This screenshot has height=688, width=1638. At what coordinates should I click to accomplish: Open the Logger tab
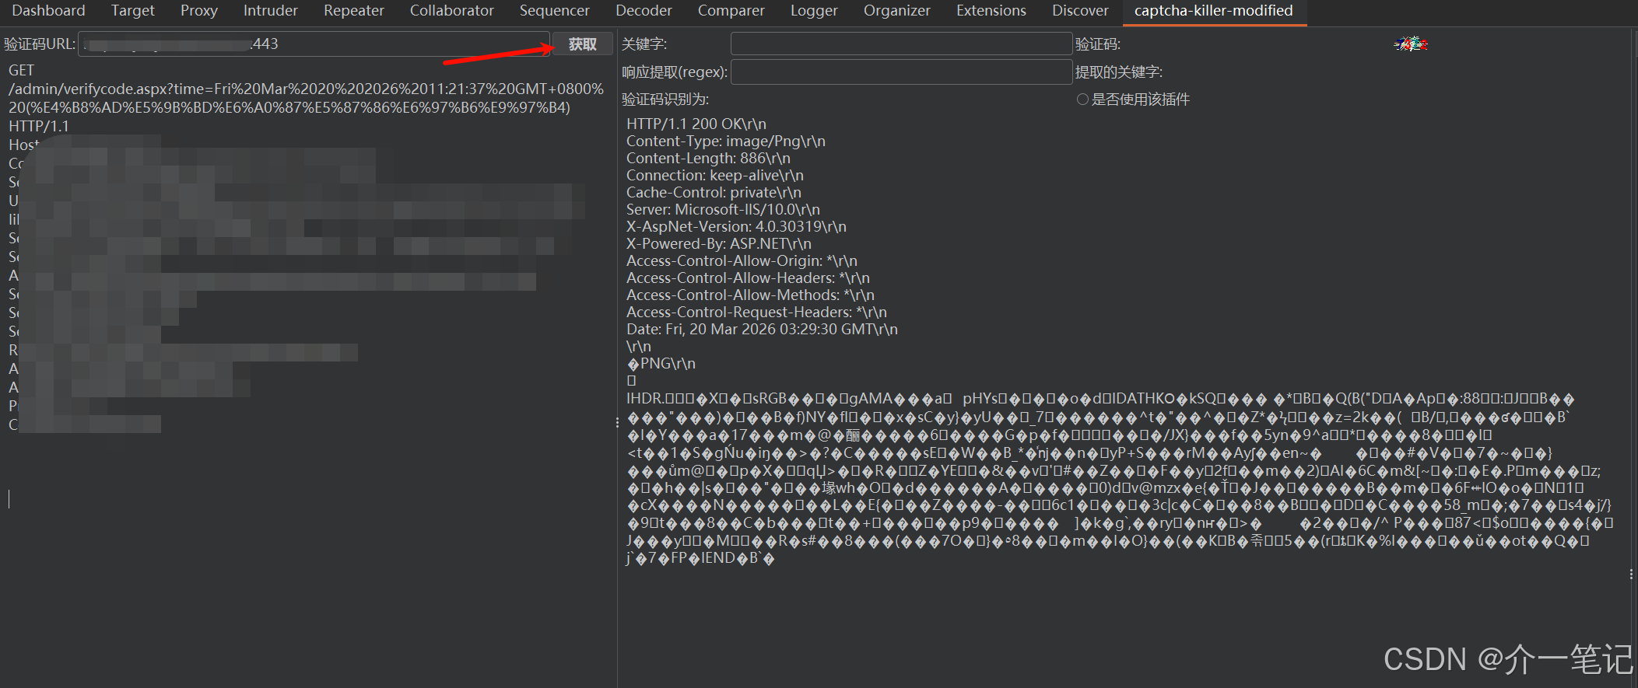click(814, 11)
